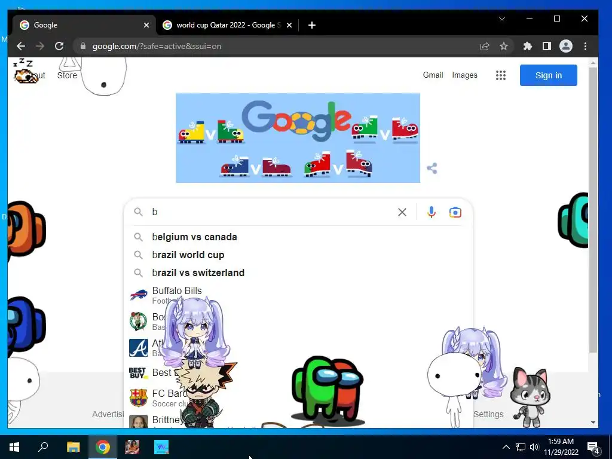Click the scrollbar down arrow
The image size is (612, 459).
[x=593, y=423]
